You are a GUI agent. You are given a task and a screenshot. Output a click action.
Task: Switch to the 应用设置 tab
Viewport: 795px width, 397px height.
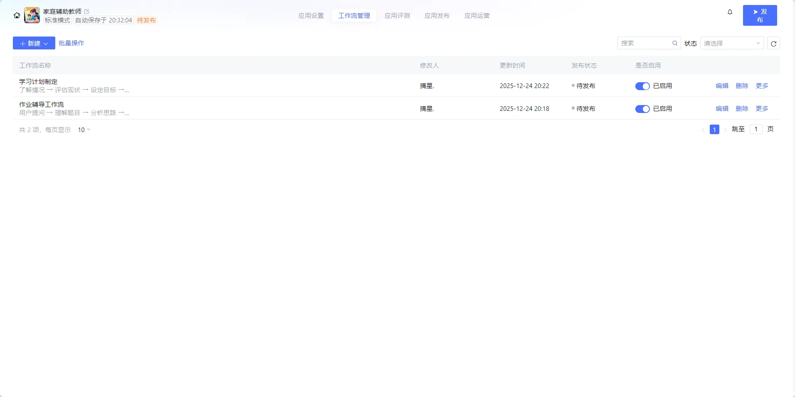click(x=311, y=16)
